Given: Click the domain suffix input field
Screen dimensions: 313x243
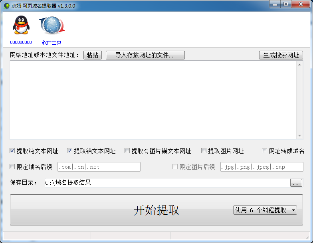Looking at the screenshot, I should coord(99,167).
